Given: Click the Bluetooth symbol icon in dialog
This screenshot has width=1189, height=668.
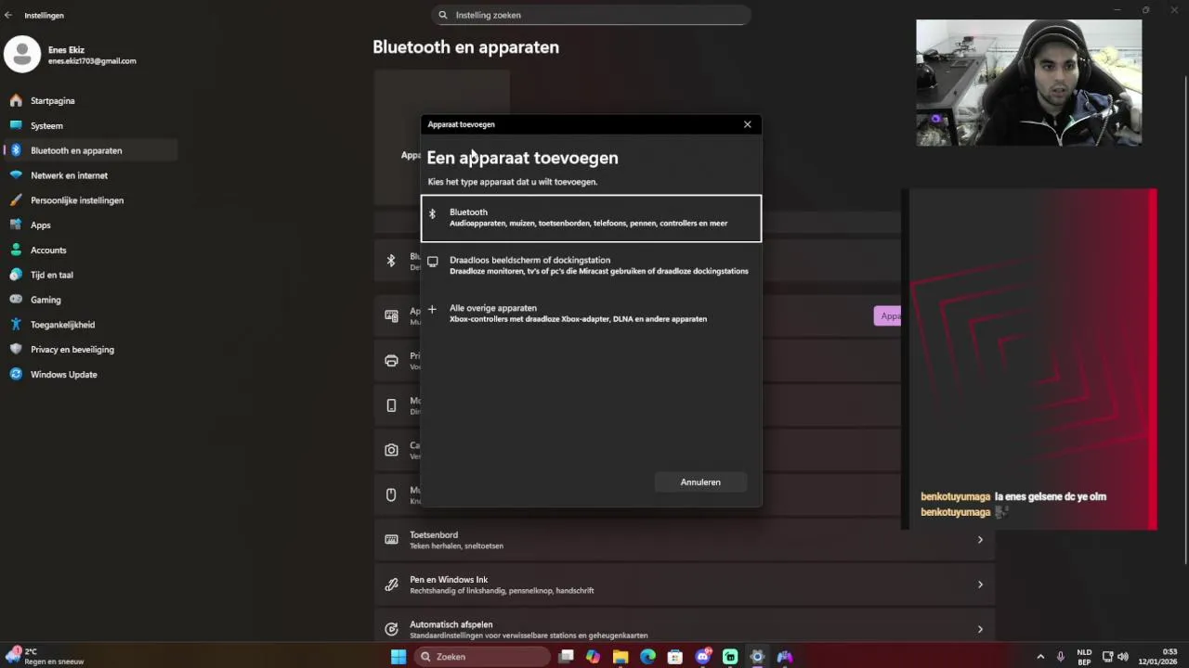Looking at the screenshot, I should coord(432,213).
